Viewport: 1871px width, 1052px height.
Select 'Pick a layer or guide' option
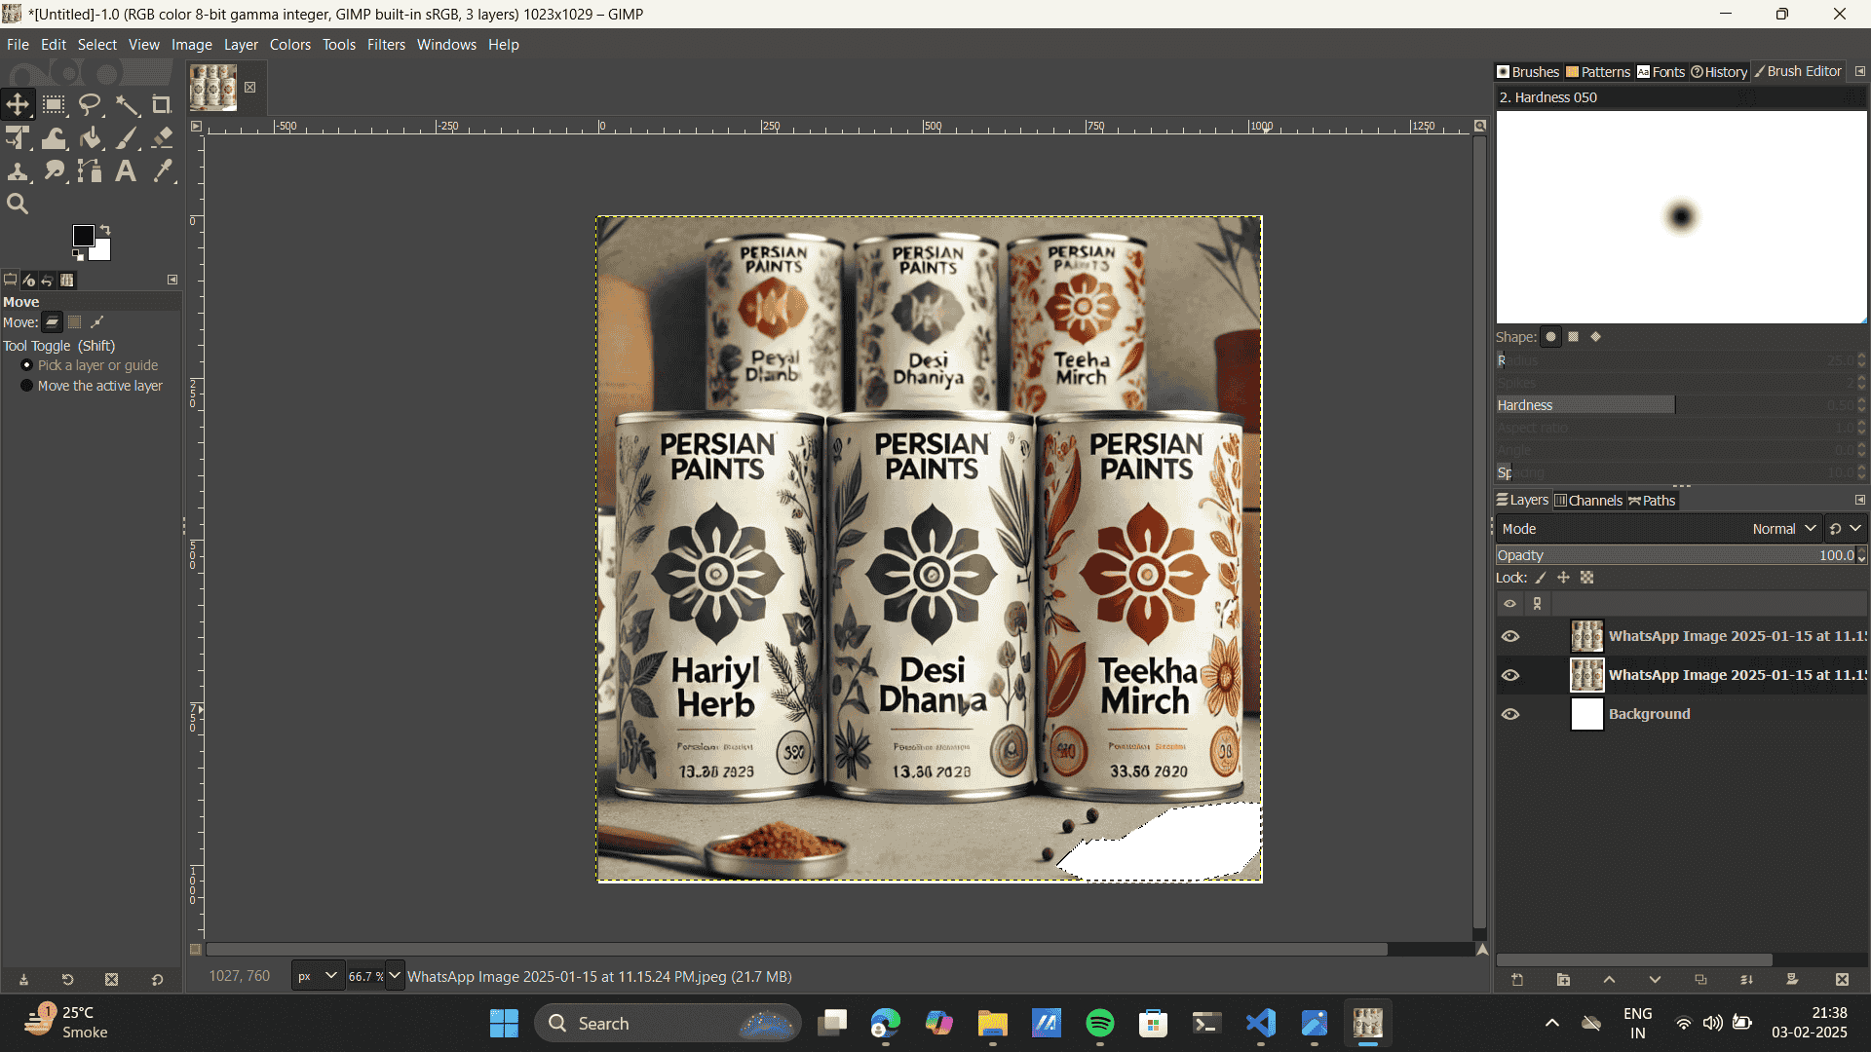tap(90, 365)
